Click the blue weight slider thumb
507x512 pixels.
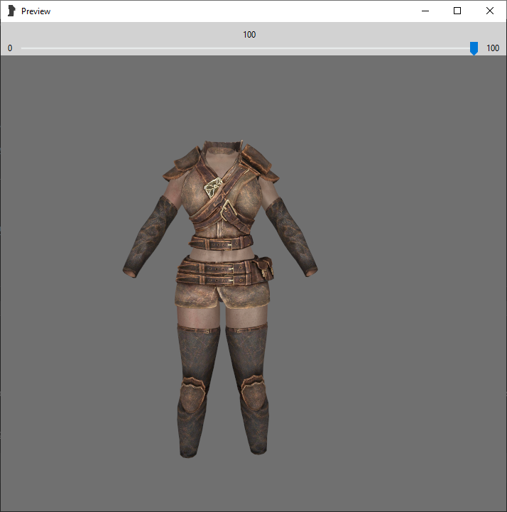point(474,48)
